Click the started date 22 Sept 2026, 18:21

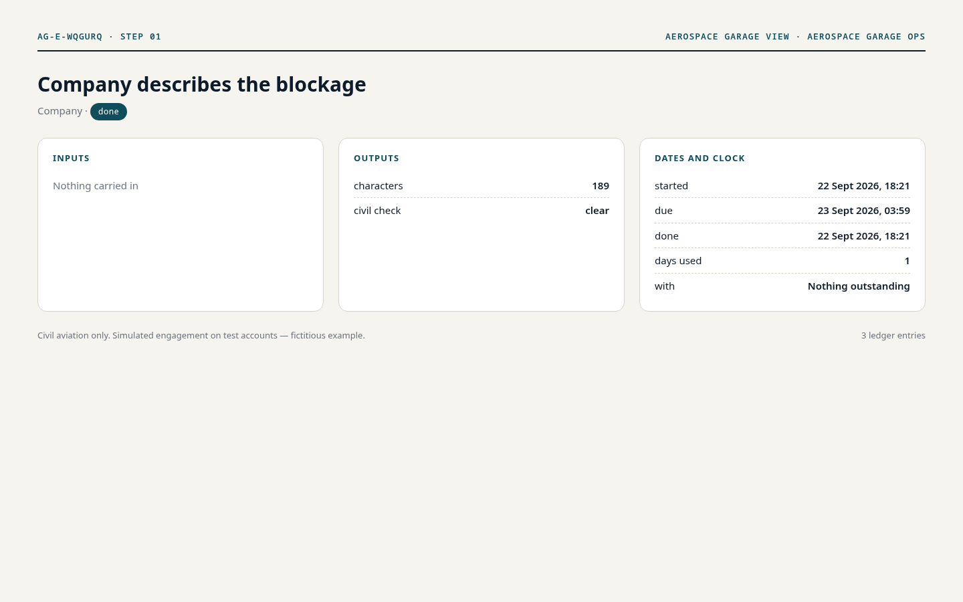[x=863, y=186]
